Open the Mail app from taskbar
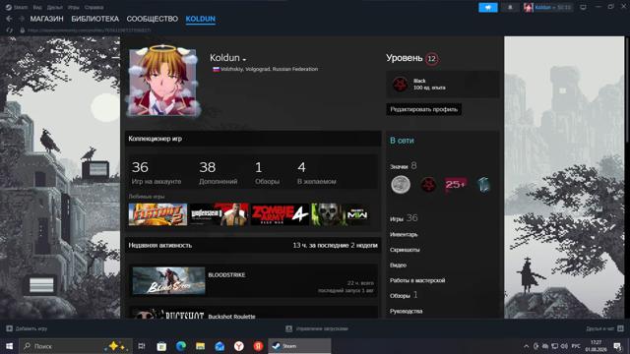The height and width of the screenshot is (354, 630). 220,346
